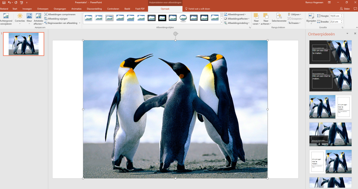Collapse the ribbon
358x189 pixels.
(356, 27)
